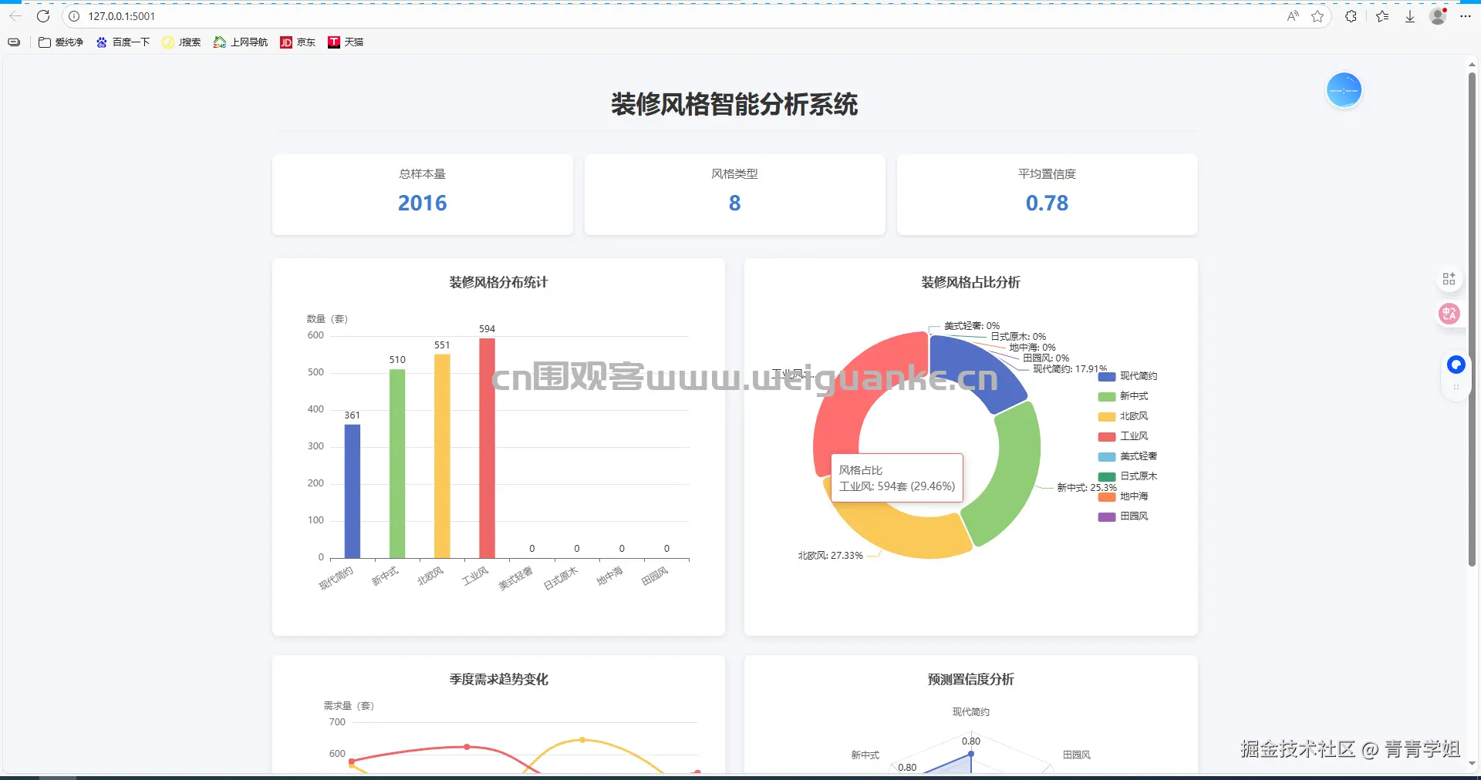
Task: Open the read aloud icon
Action: click(x=1293, y=16)
